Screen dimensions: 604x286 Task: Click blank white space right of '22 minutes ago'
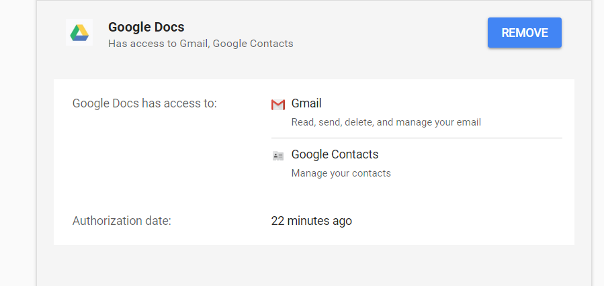click(462, 221)
